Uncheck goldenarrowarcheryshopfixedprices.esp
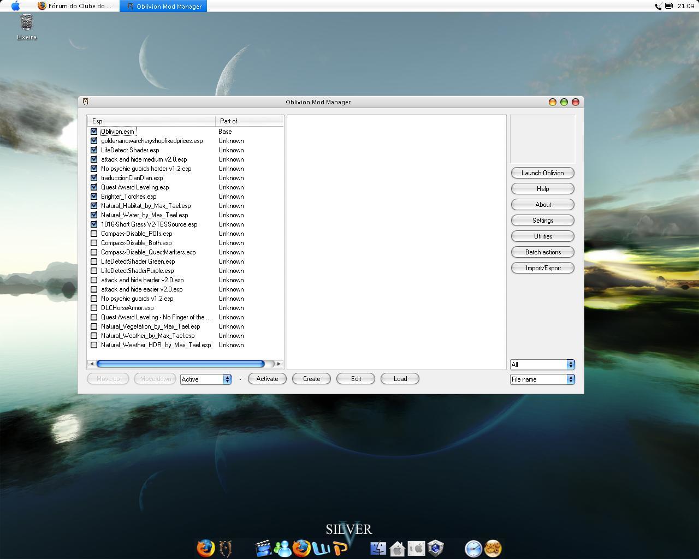Viewport: 699px width, 559px height. tap(94, 141)
